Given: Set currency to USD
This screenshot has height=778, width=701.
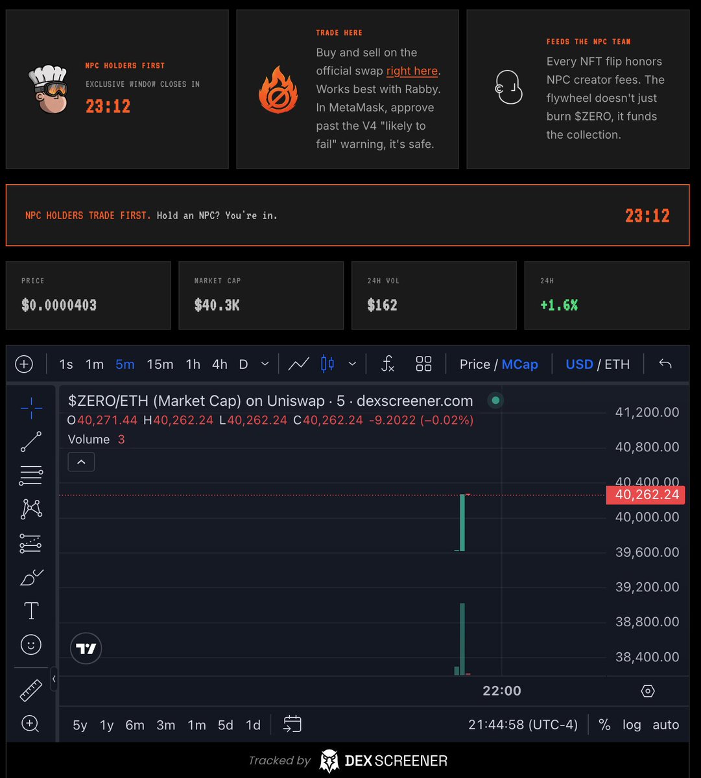Looking at the screenshot, I should 579,364.
